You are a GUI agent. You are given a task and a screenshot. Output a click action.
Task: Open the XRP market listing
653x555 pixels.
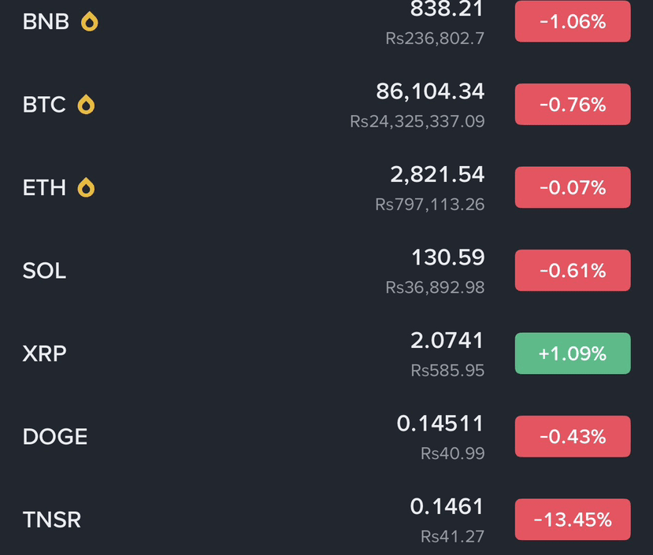click(x=326, y=353)
